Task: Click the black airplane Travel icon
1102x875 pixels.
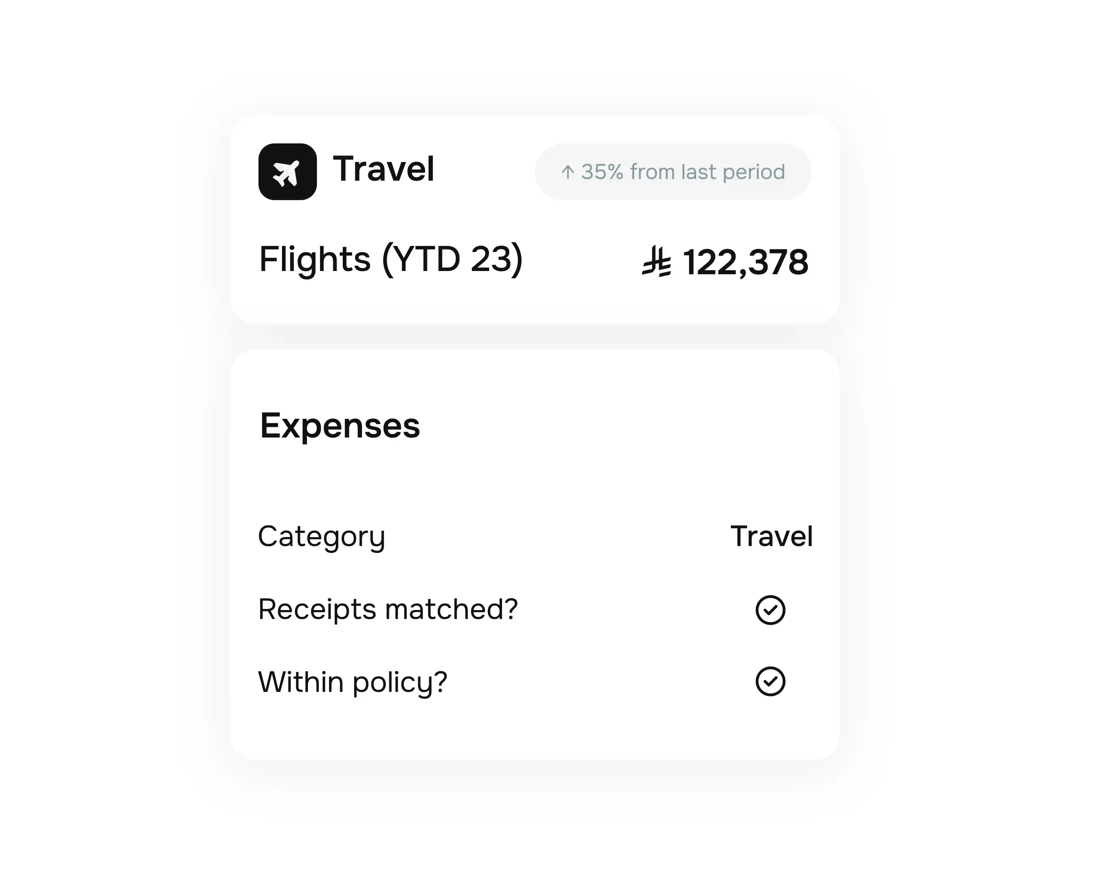Action: click(x=287, y=172)
